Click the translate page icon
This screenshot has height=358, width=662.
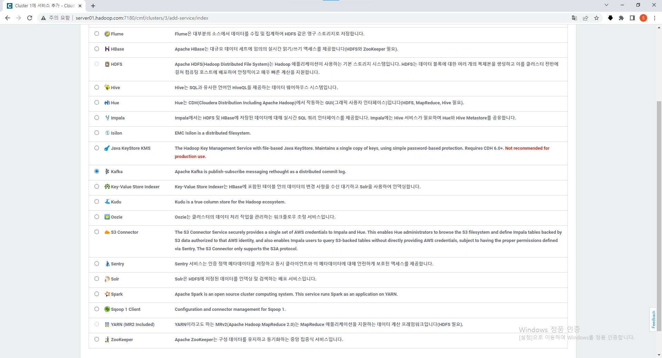pos(574,18)
